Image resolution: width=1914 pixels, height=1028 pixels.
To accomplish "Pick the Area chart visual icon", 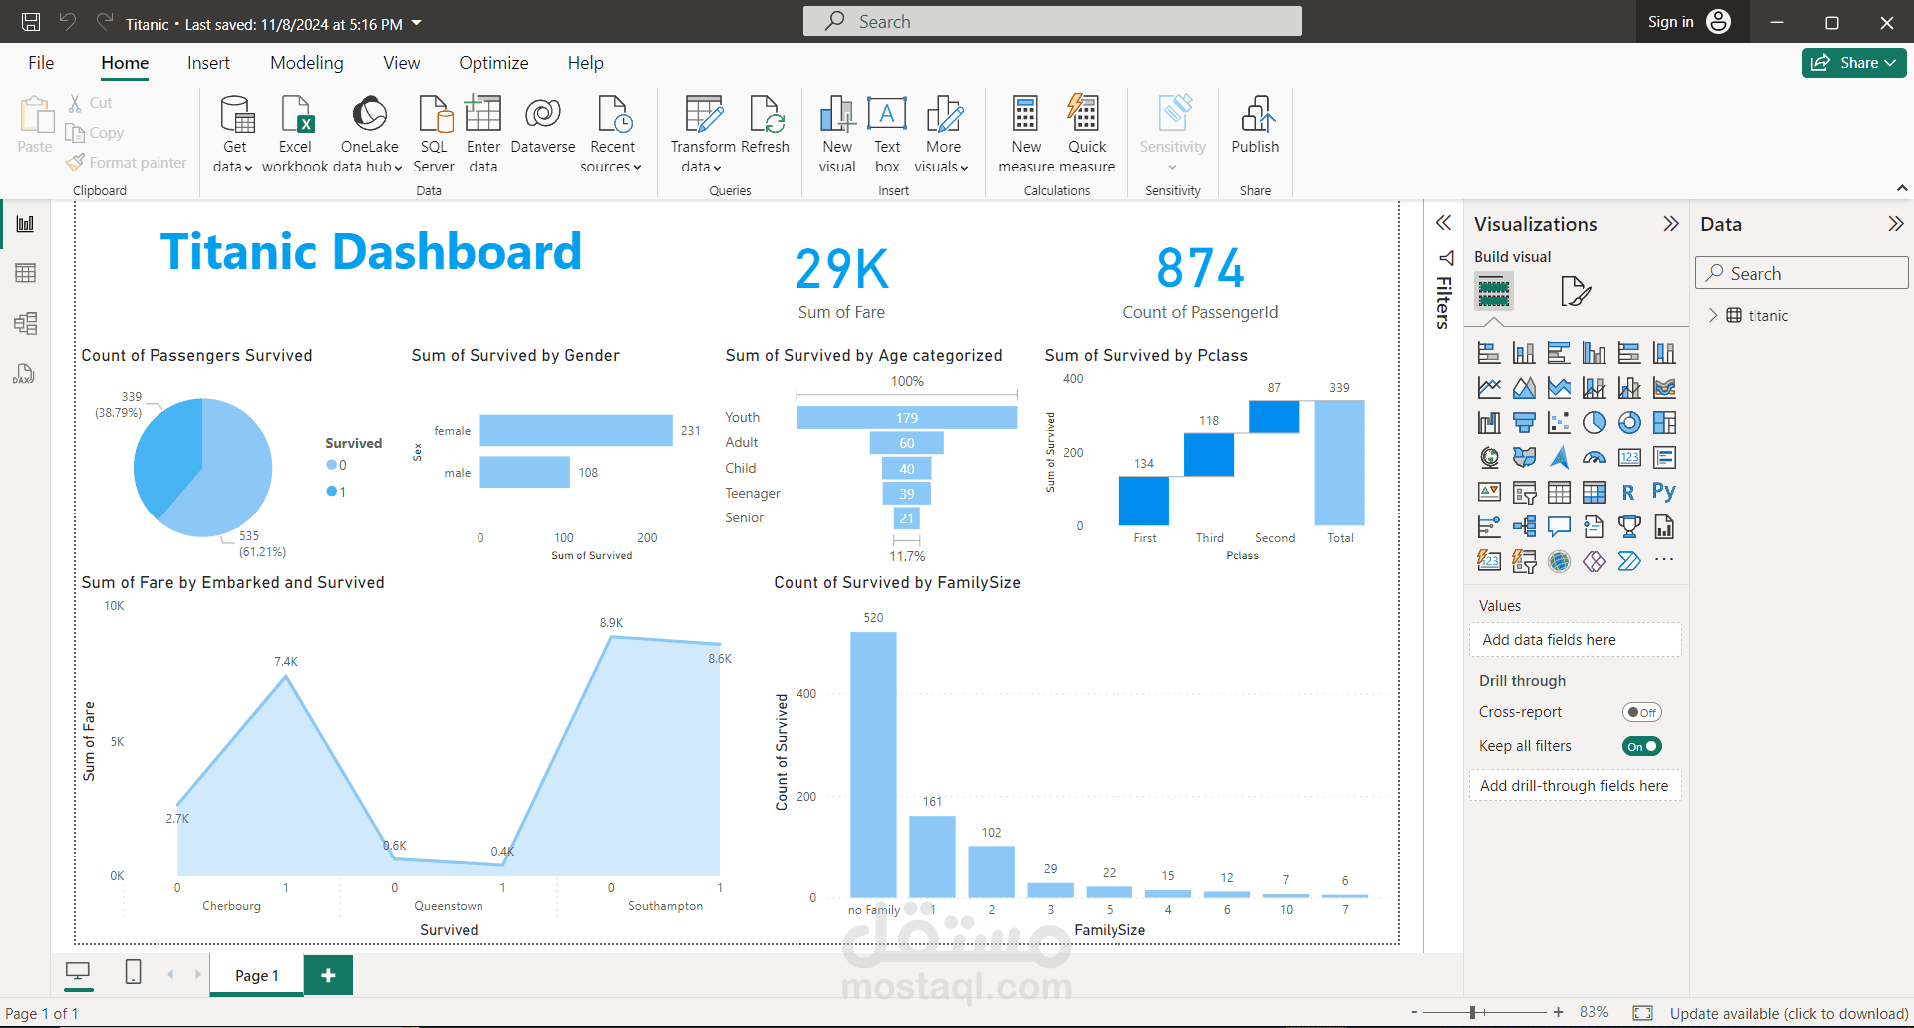I will pyautogui.click(x=1524, y=388).
